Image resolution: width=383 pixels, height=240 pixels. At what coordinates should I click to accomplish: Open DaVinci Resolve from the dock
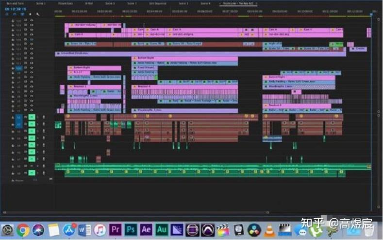(253, 230)
